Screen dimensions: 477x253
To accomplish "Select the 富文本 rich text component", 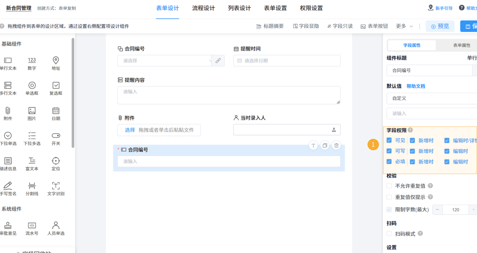I will 32,164.
